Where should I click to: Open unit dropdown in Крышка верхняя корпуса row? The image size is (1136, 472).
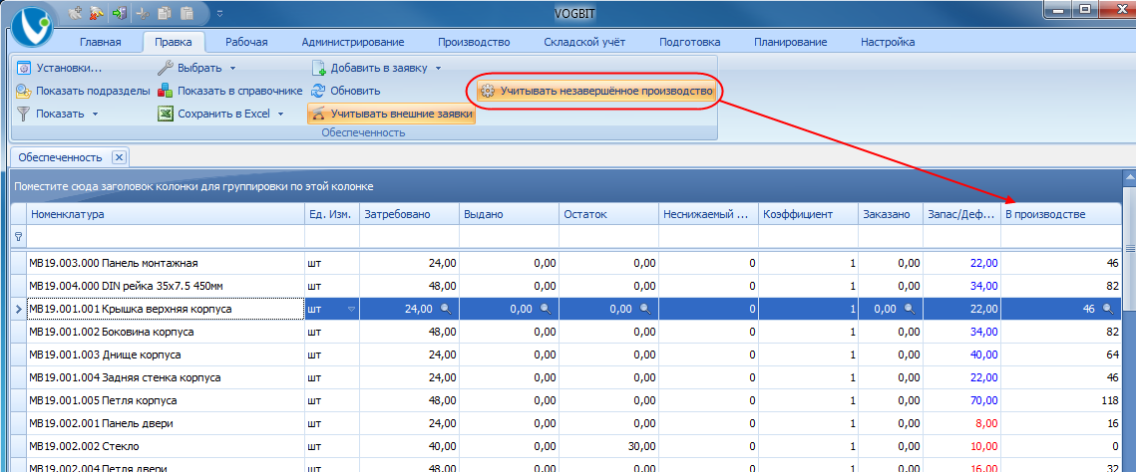pos(351,310)
